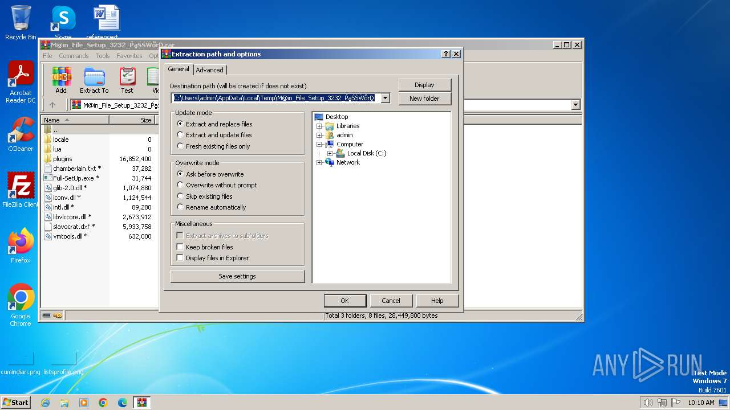Image resolution: width=730 pixels, height=410 pixels.
Task: Select cumindian.png desktop file
Action: (x=21, y=363)
